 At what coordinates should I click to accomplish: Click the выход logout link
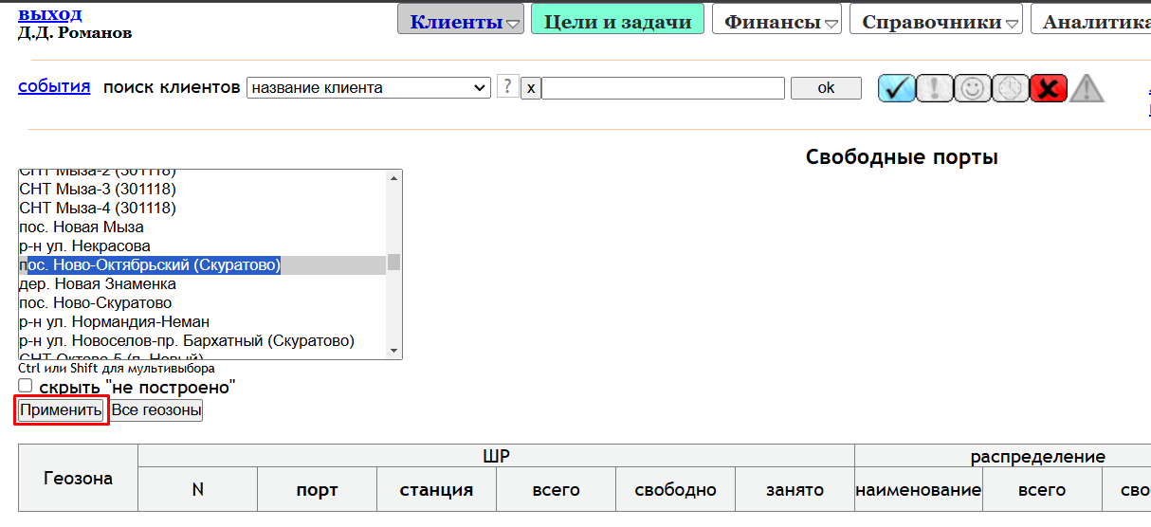point(49,14)
